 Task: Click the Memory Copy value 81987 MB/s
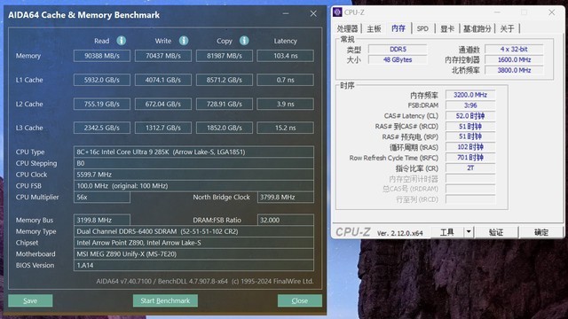coord(225,56)
